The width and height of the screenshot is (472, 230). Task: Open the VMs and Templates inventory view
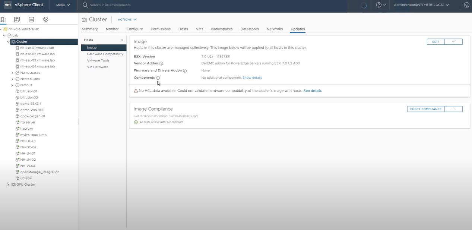[x=16, y=19]
